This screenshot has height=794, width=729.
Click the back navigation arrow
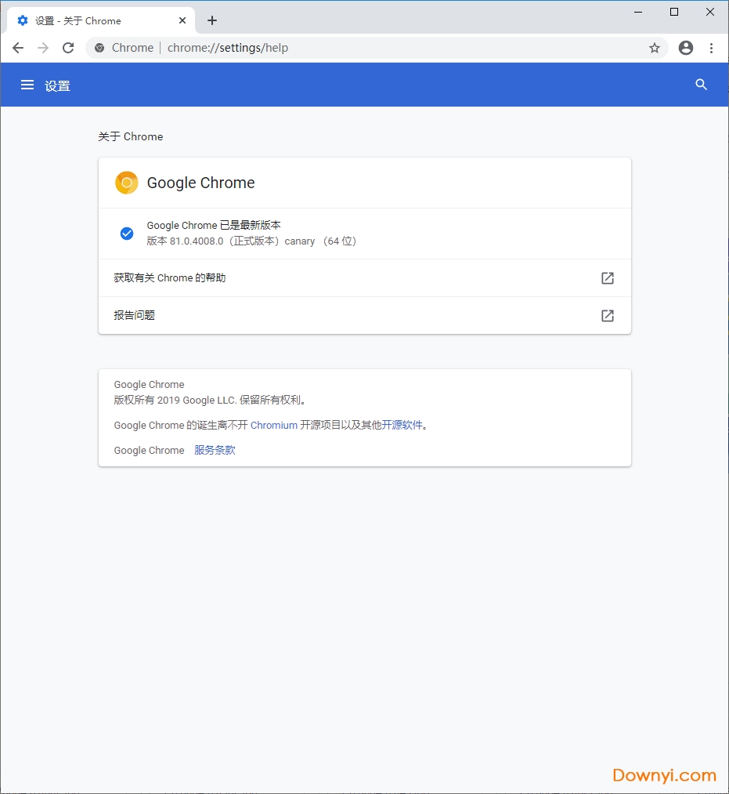click(x=18, y=48)
